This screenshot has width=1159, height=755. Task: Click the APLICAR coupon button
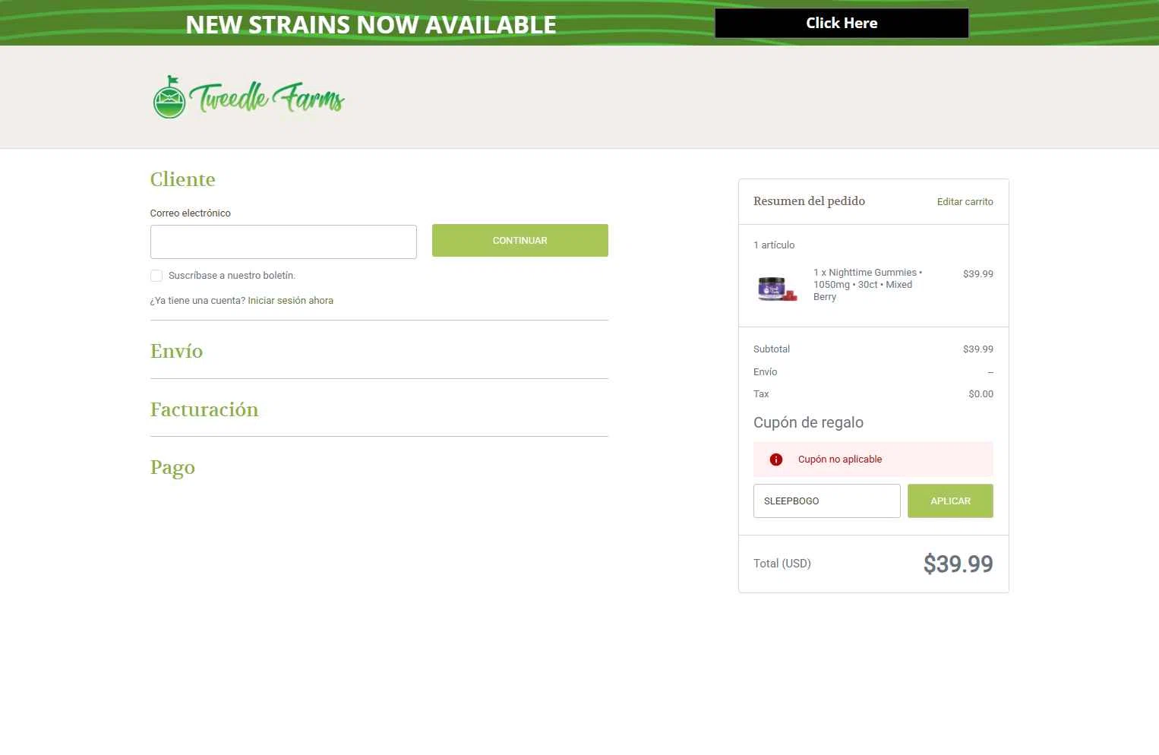950,501
